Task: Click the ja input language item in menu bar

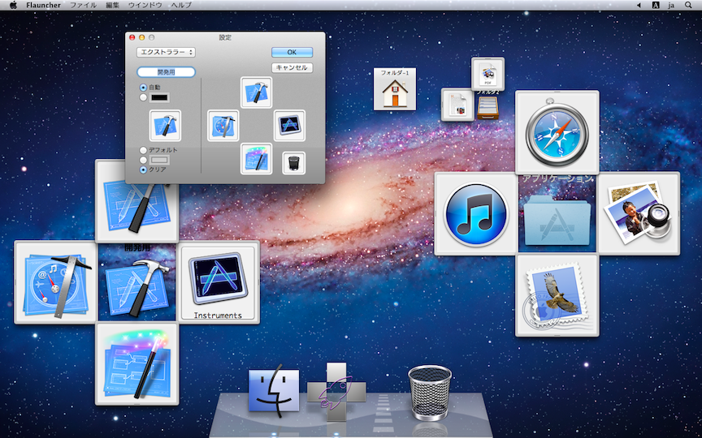Action: (671, 6)
